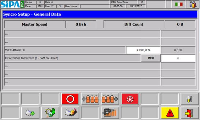The width and height of the screenshot is (200, 120).
Task: Select the bottles infeed arrow icon
Action: pyautogui.click(x=90, y=99)
